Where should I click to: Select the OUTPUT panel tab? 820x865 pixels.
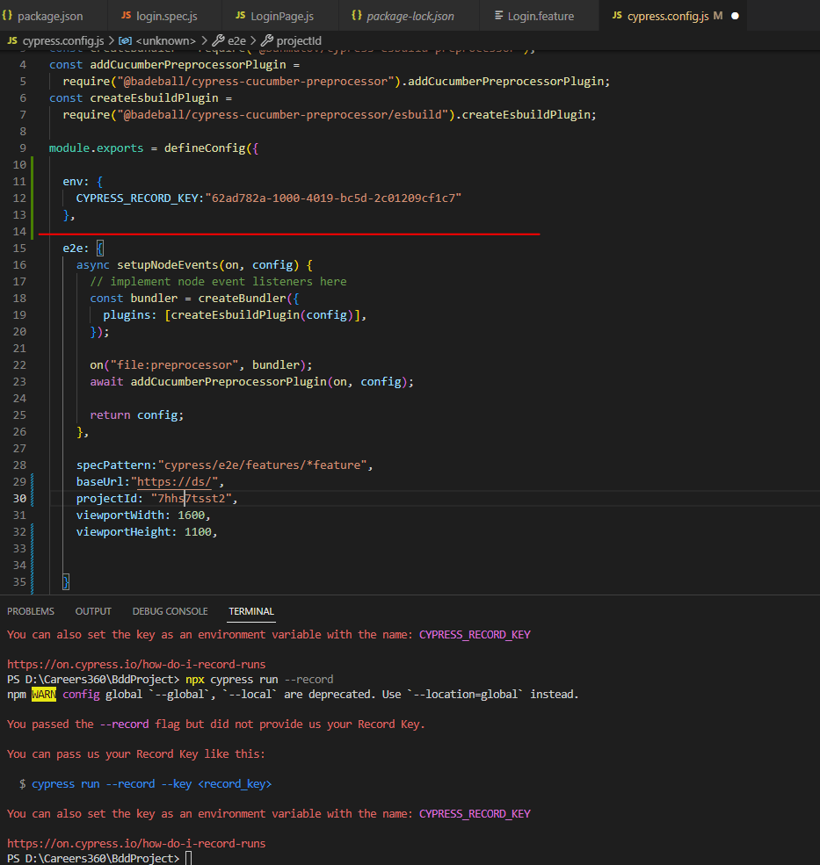[93, 610]
